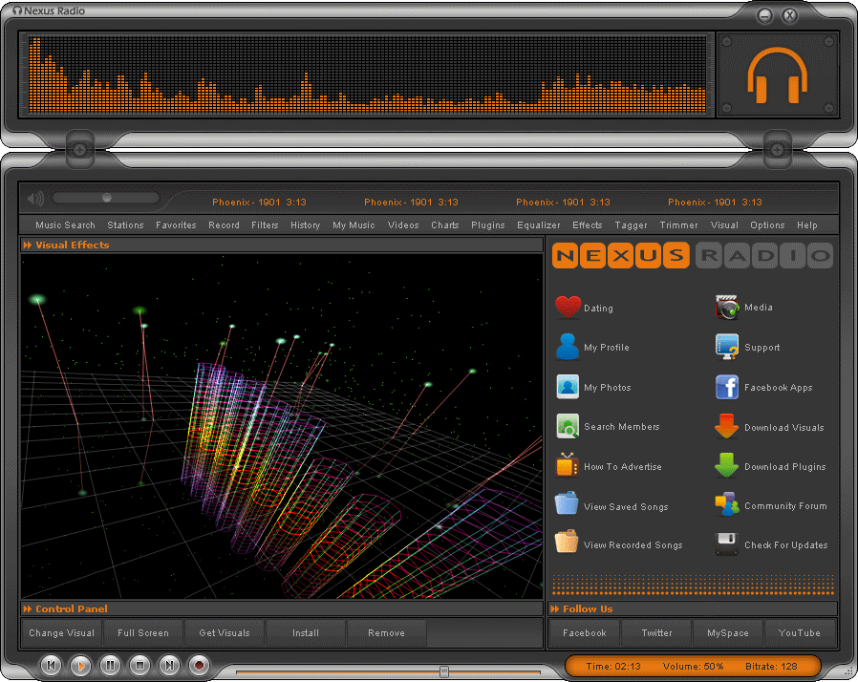Image resolution: width=858 pixels, height=682 pixels.
Task: Click the orange Play button
Action: (x=81, y=665)
